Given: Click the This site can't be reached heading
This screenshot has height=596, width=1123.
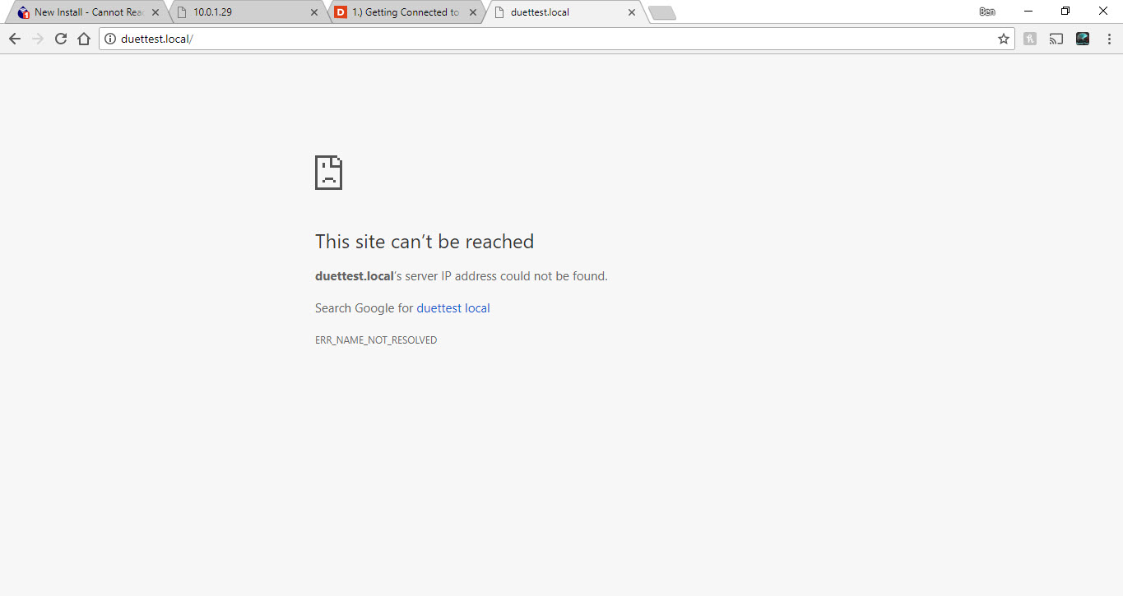Looking at the screenshot, I should [x=425, y=242].
